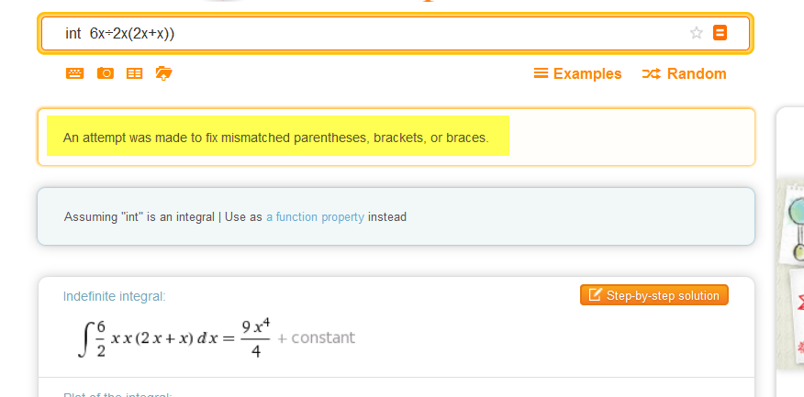804x397 pixels.
Task: Open the Step-by-step solution button
Action: [x=654, y=294]
